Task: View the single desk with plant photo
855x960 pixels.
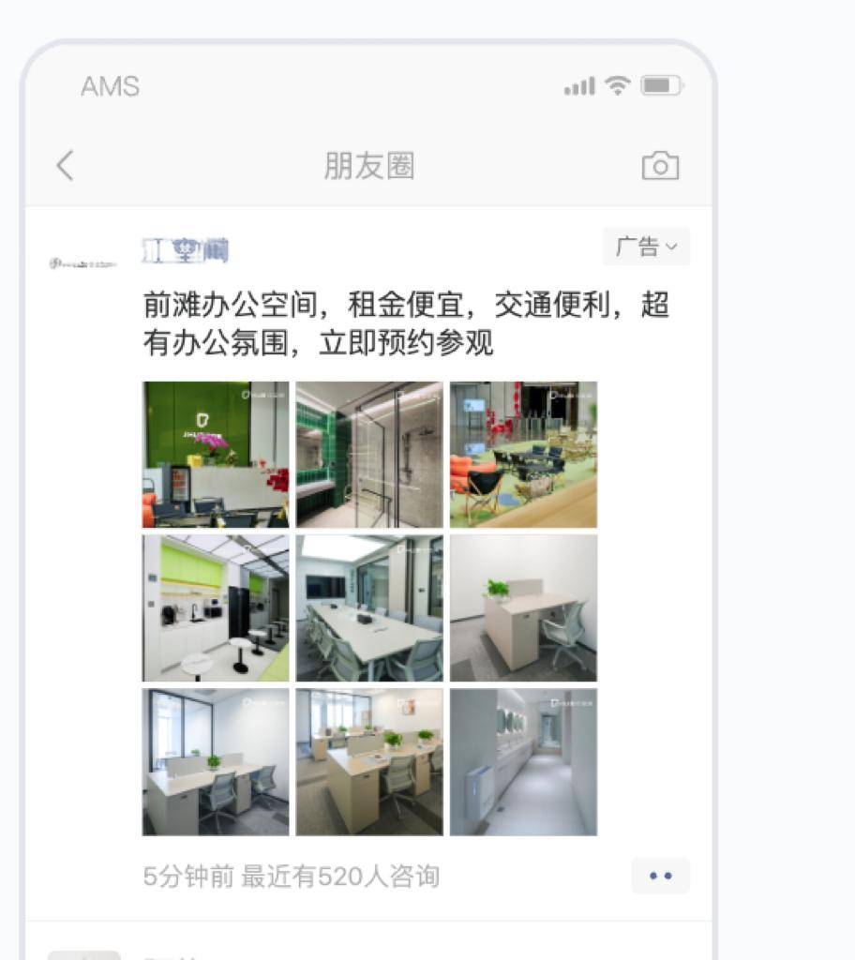Action: [x=524, y=607]
